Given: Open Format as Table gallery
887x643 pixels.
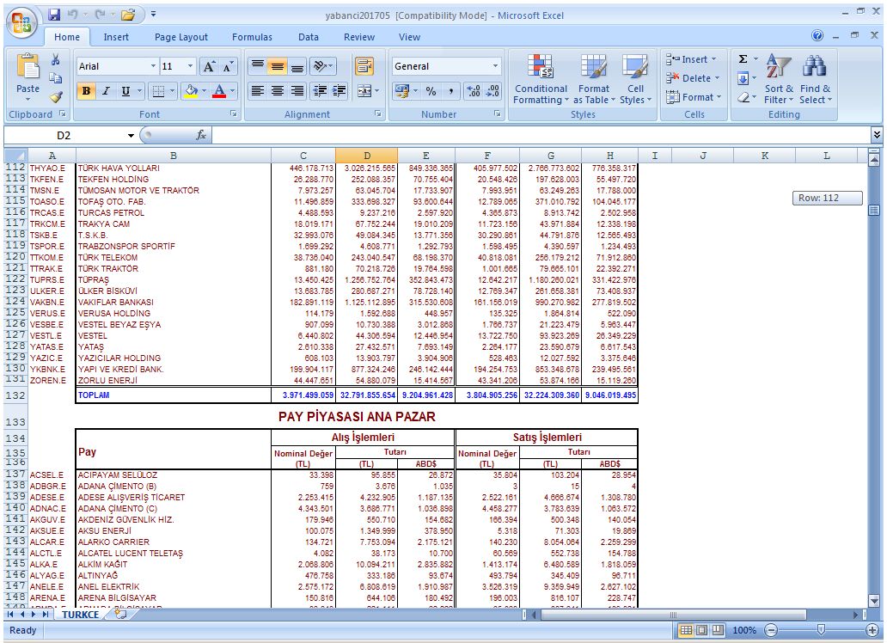Looking at the screenshot, I should (593, 79).
